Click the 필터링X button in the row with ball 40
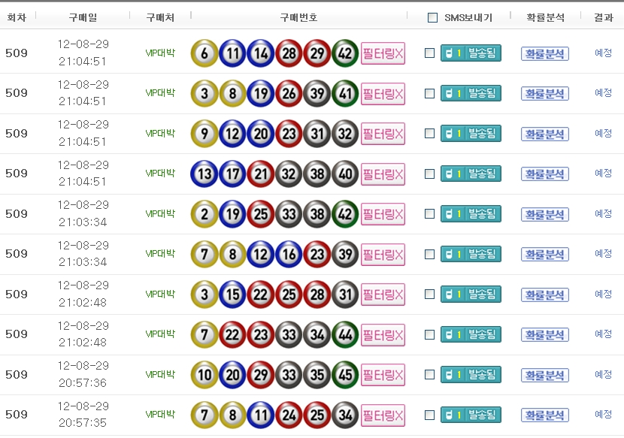The width and height of the screenshot is (624, 438). tap(383, 174)
